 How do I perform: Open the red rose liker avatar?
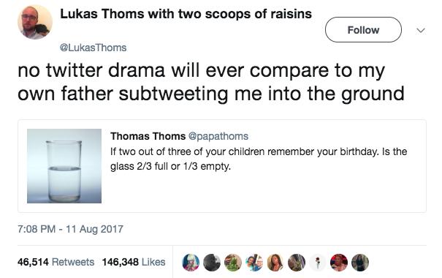pos(318,263)
